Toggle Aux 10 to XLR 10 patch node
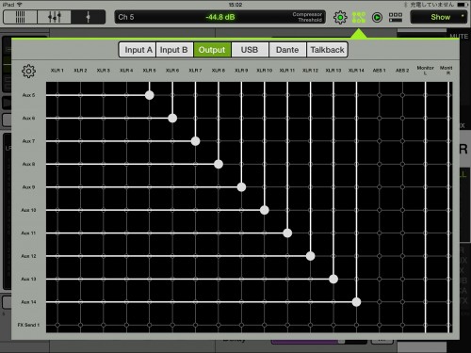 click(x=265, y=210)
